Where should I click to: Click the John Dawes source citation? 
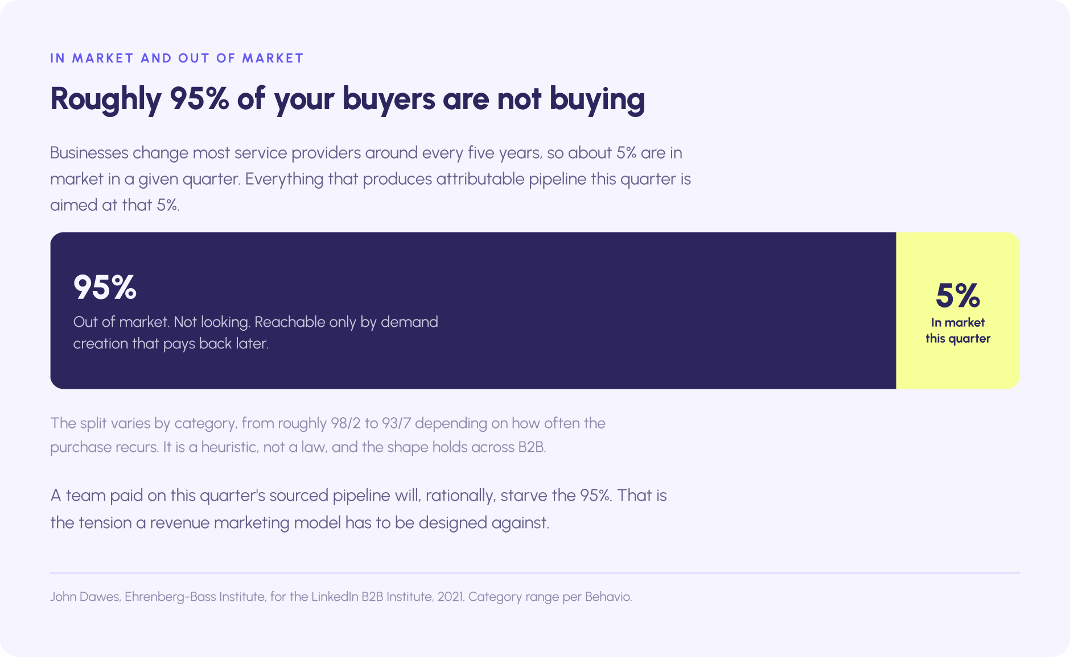(x=341, y=597)
